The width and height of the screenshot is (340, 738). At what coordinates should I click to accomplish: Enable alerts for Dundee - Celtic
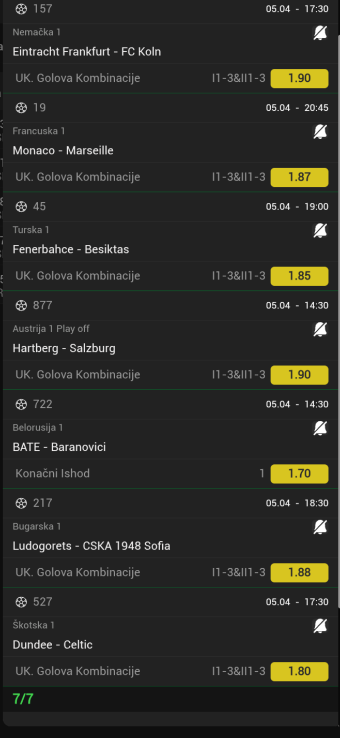tap(320, 626)
